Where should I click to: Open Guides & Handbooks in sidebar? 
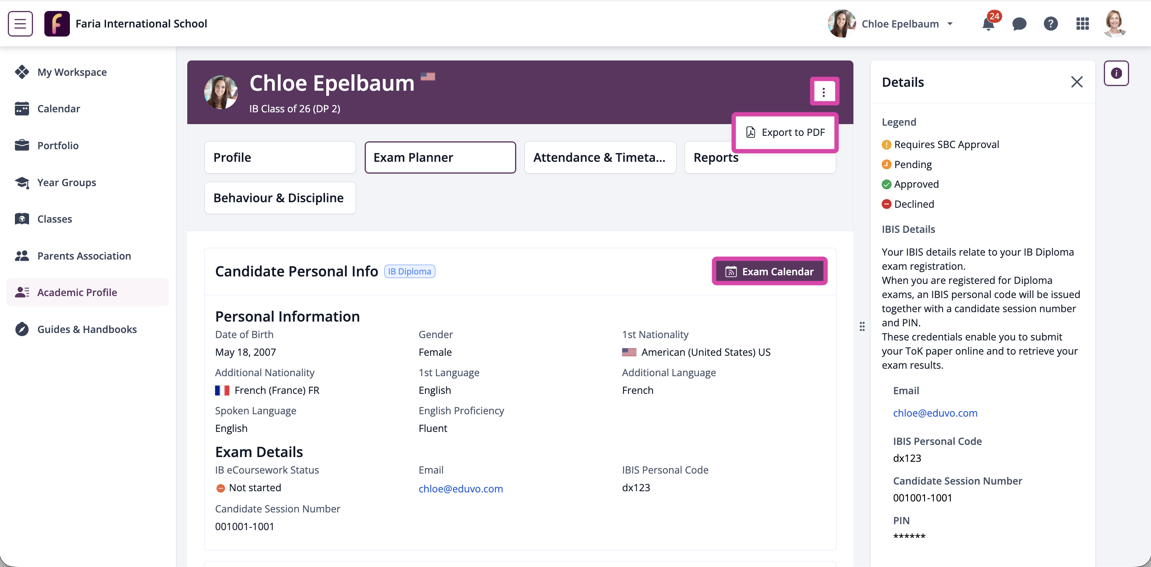[x=88, y=329]
